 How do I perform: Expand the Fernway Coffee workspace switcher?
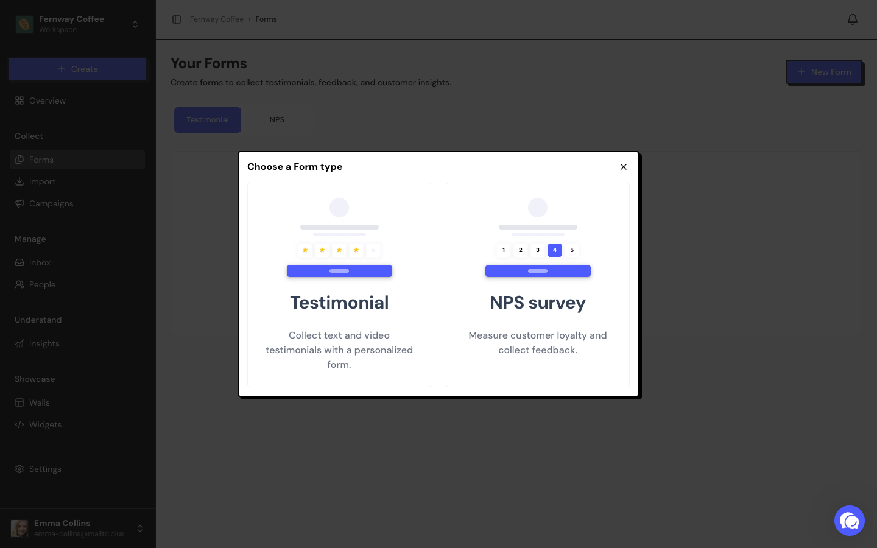135,24
